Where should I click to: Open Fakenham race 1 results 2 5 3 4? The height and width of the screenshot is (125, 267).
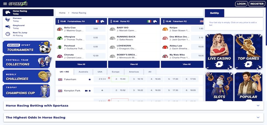(102, 79)
